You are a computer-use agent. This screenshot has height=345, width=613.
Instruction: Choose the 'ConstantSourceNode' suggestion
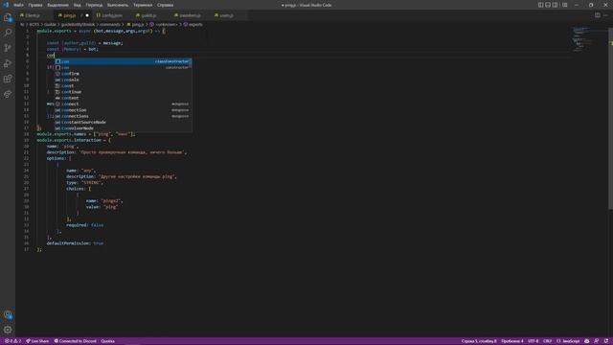point(124,122)
